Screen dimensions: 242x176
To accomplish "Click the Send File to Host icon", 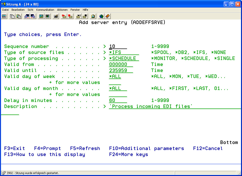I will click(27, 16).
